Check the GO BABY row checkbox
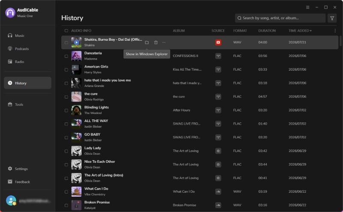 point(66,137)
